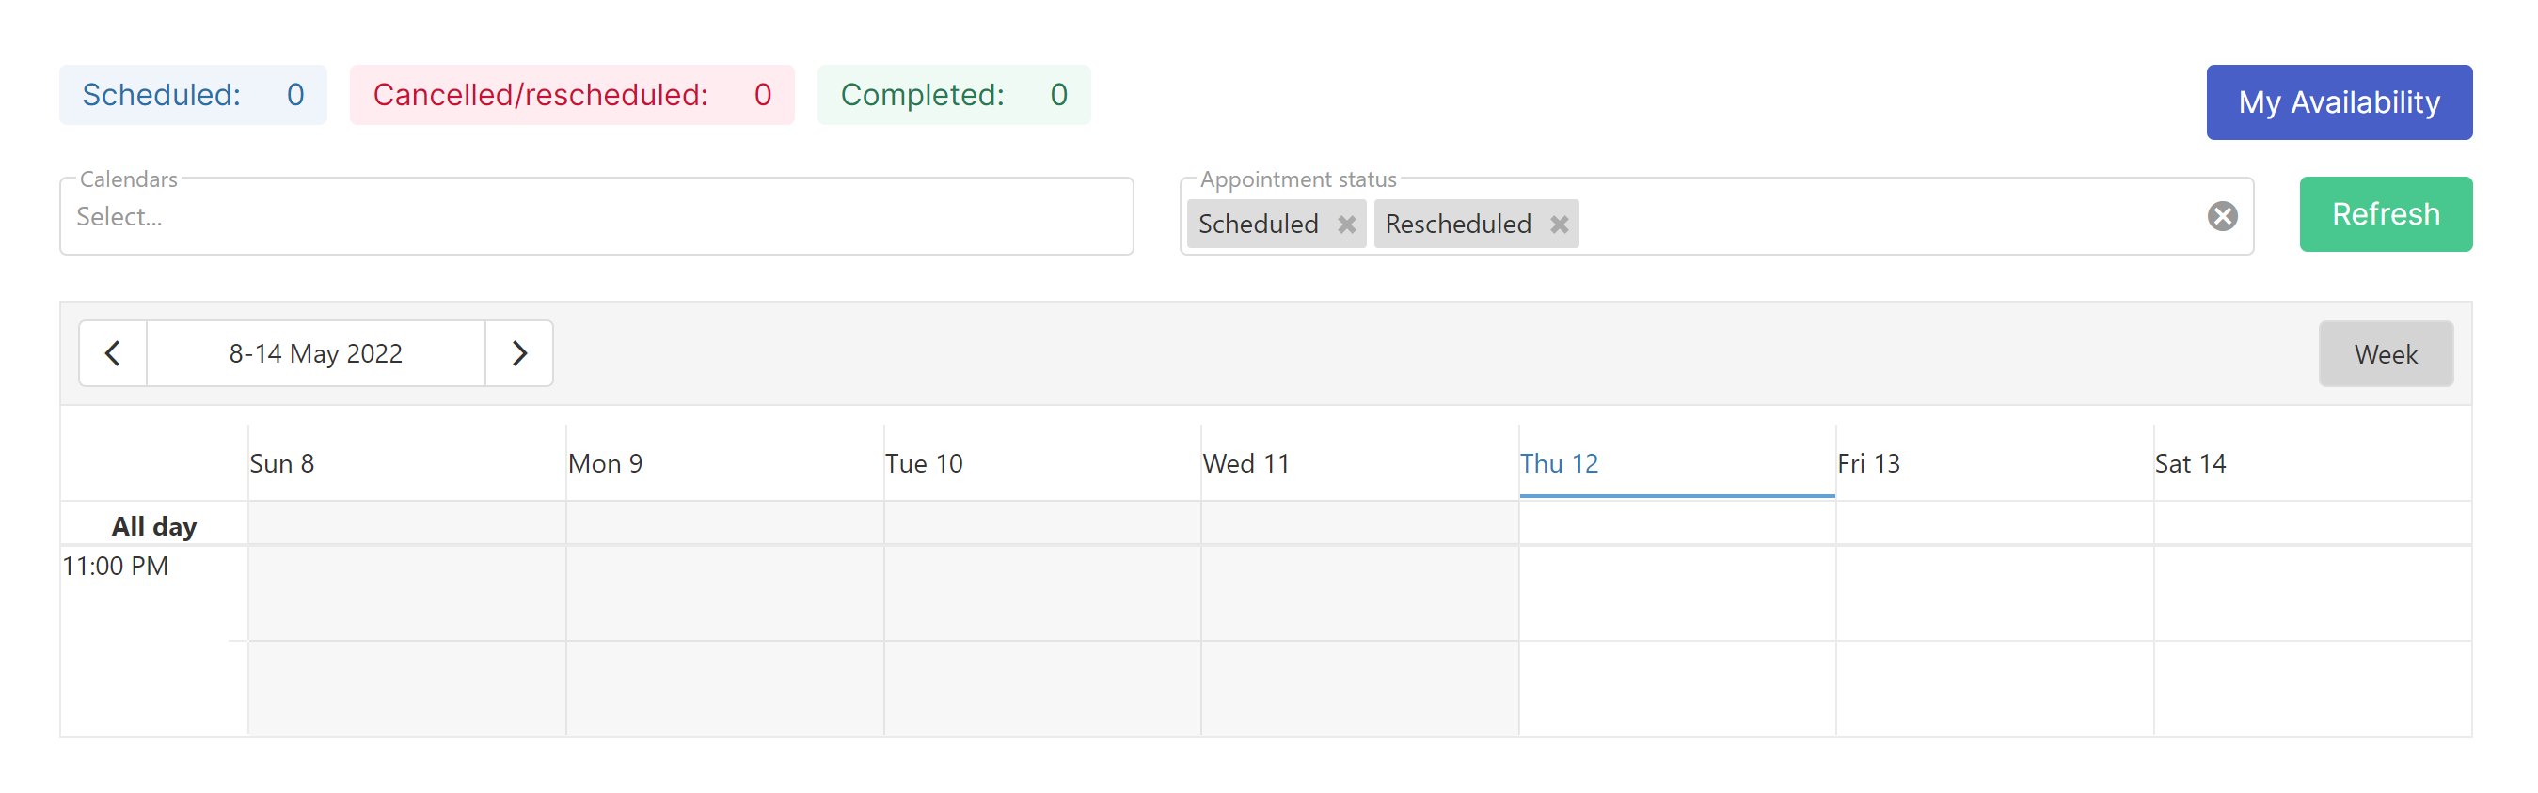Remove the Scheduled status chip
Screen dimensions: 2538x793
click(x=1349, y=225)
